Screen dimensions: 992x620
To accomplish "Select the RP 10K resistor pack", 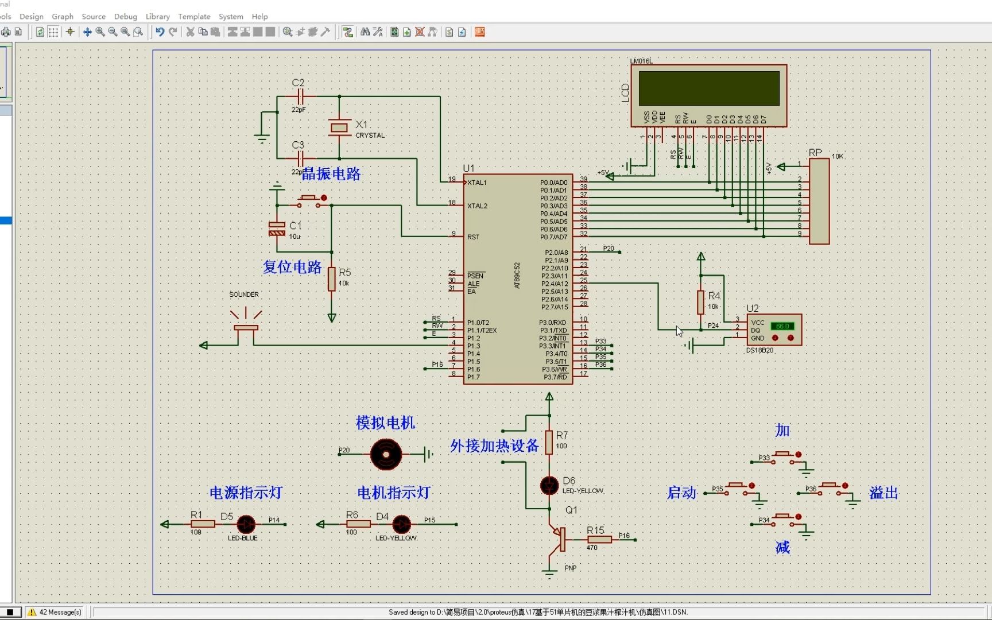I will coord(819,201).
